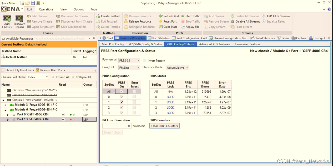Click Start Traffic
This screenshot has width=333, height=166.
point(190,16)
